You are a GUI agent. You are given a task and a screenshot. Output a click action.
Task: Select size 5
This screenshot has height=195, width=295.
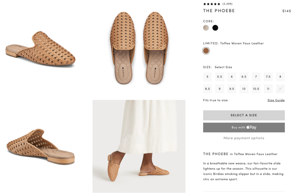(207, 77)
